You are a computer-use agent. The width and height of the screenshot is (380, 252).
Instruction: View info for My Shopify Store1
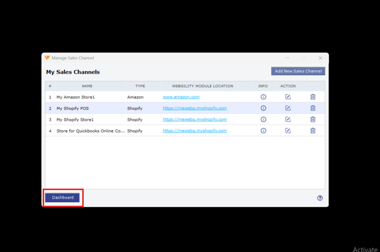coord(263,119)
